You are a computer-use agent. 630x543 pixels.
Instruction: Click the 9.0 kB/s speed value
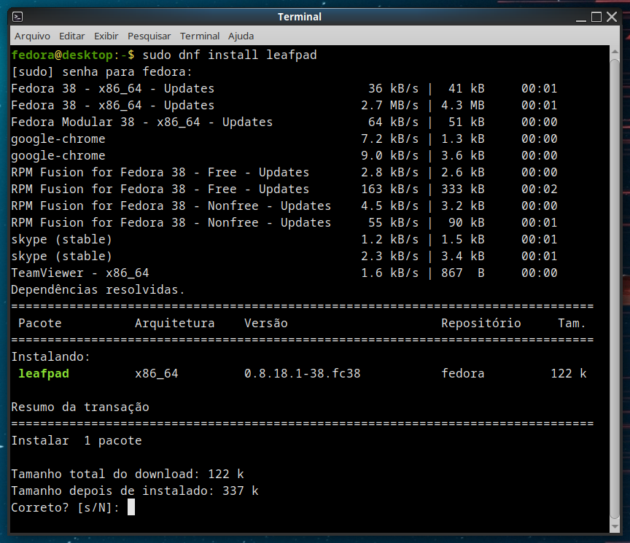point(389,155)
